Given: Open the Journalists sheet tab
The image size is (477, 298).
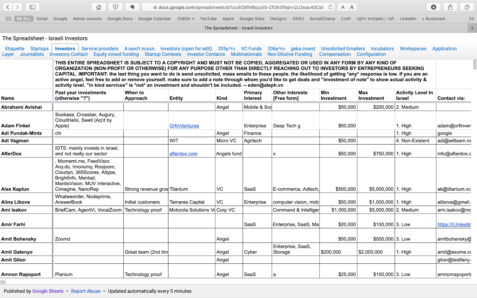Looking at the screenshot, I should tap(32, 54).
